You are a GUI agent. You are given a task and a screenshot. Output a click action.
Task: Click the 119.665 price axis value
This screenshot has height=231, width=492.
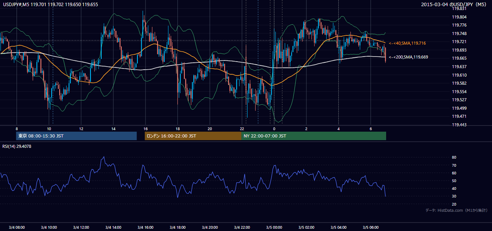coord(459,58)
